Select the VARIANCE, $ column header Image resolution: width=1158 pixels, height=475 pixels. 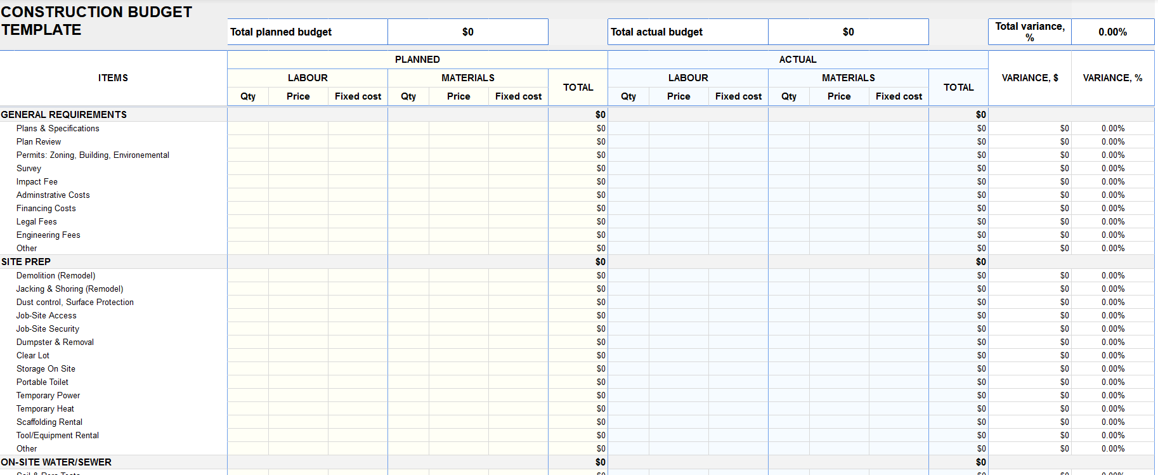[x=1030, y=78]
